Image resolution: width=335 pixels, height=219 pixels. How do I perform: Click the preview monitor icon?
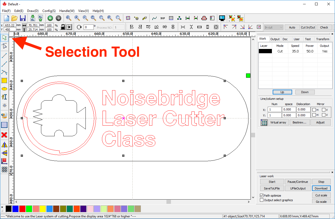coord(222,18)
